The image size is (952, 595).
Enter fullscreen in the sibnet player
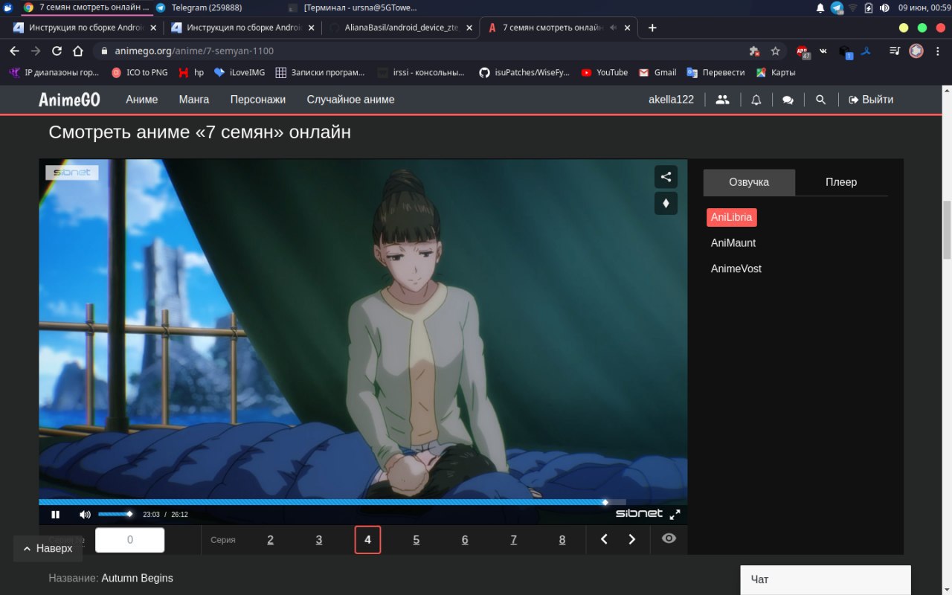pos(675,515)
